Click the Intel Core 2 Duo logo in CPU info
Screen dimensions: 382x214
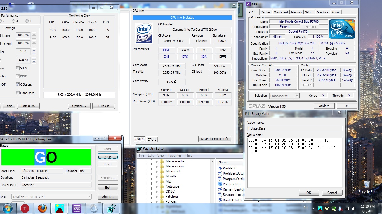point(144,33)
